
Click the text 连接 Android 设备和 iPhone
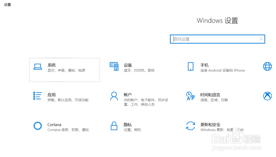[223, 70]
